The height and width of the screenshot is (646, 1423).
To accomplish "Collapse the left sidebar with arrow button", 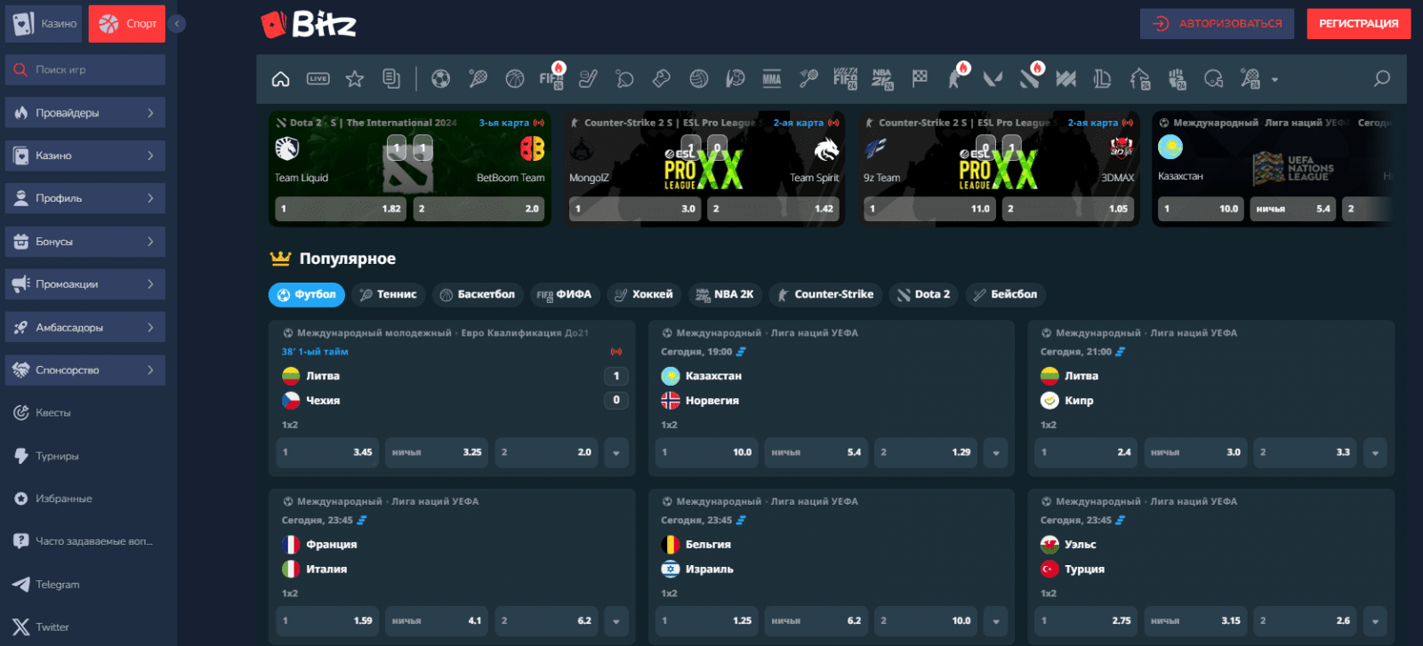I will pyautogui.click(x=177, y=24).
